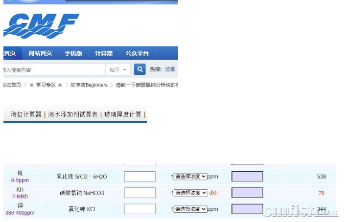Open 学习专区 breadcrumb link
Screen dimensions: 349x222
point(46,85)
